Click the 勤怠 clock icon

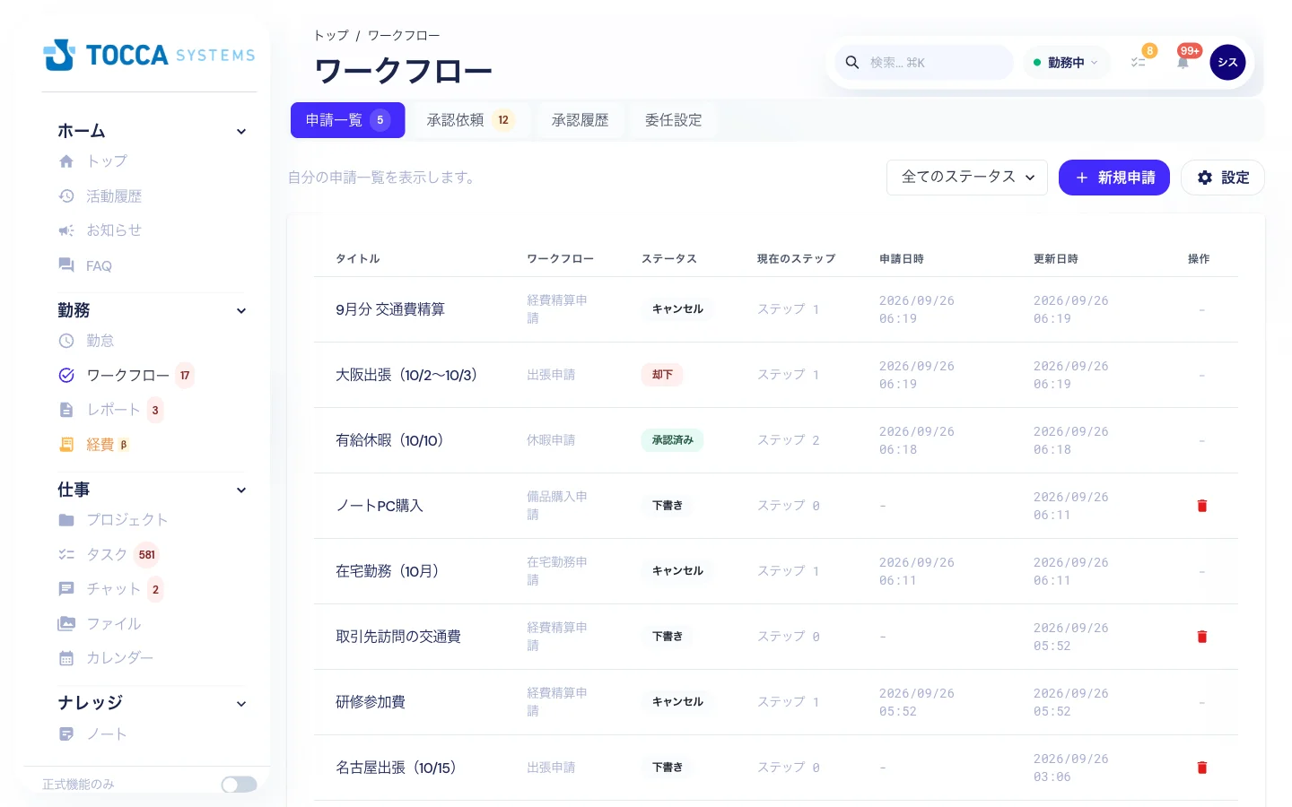[66, 341]
